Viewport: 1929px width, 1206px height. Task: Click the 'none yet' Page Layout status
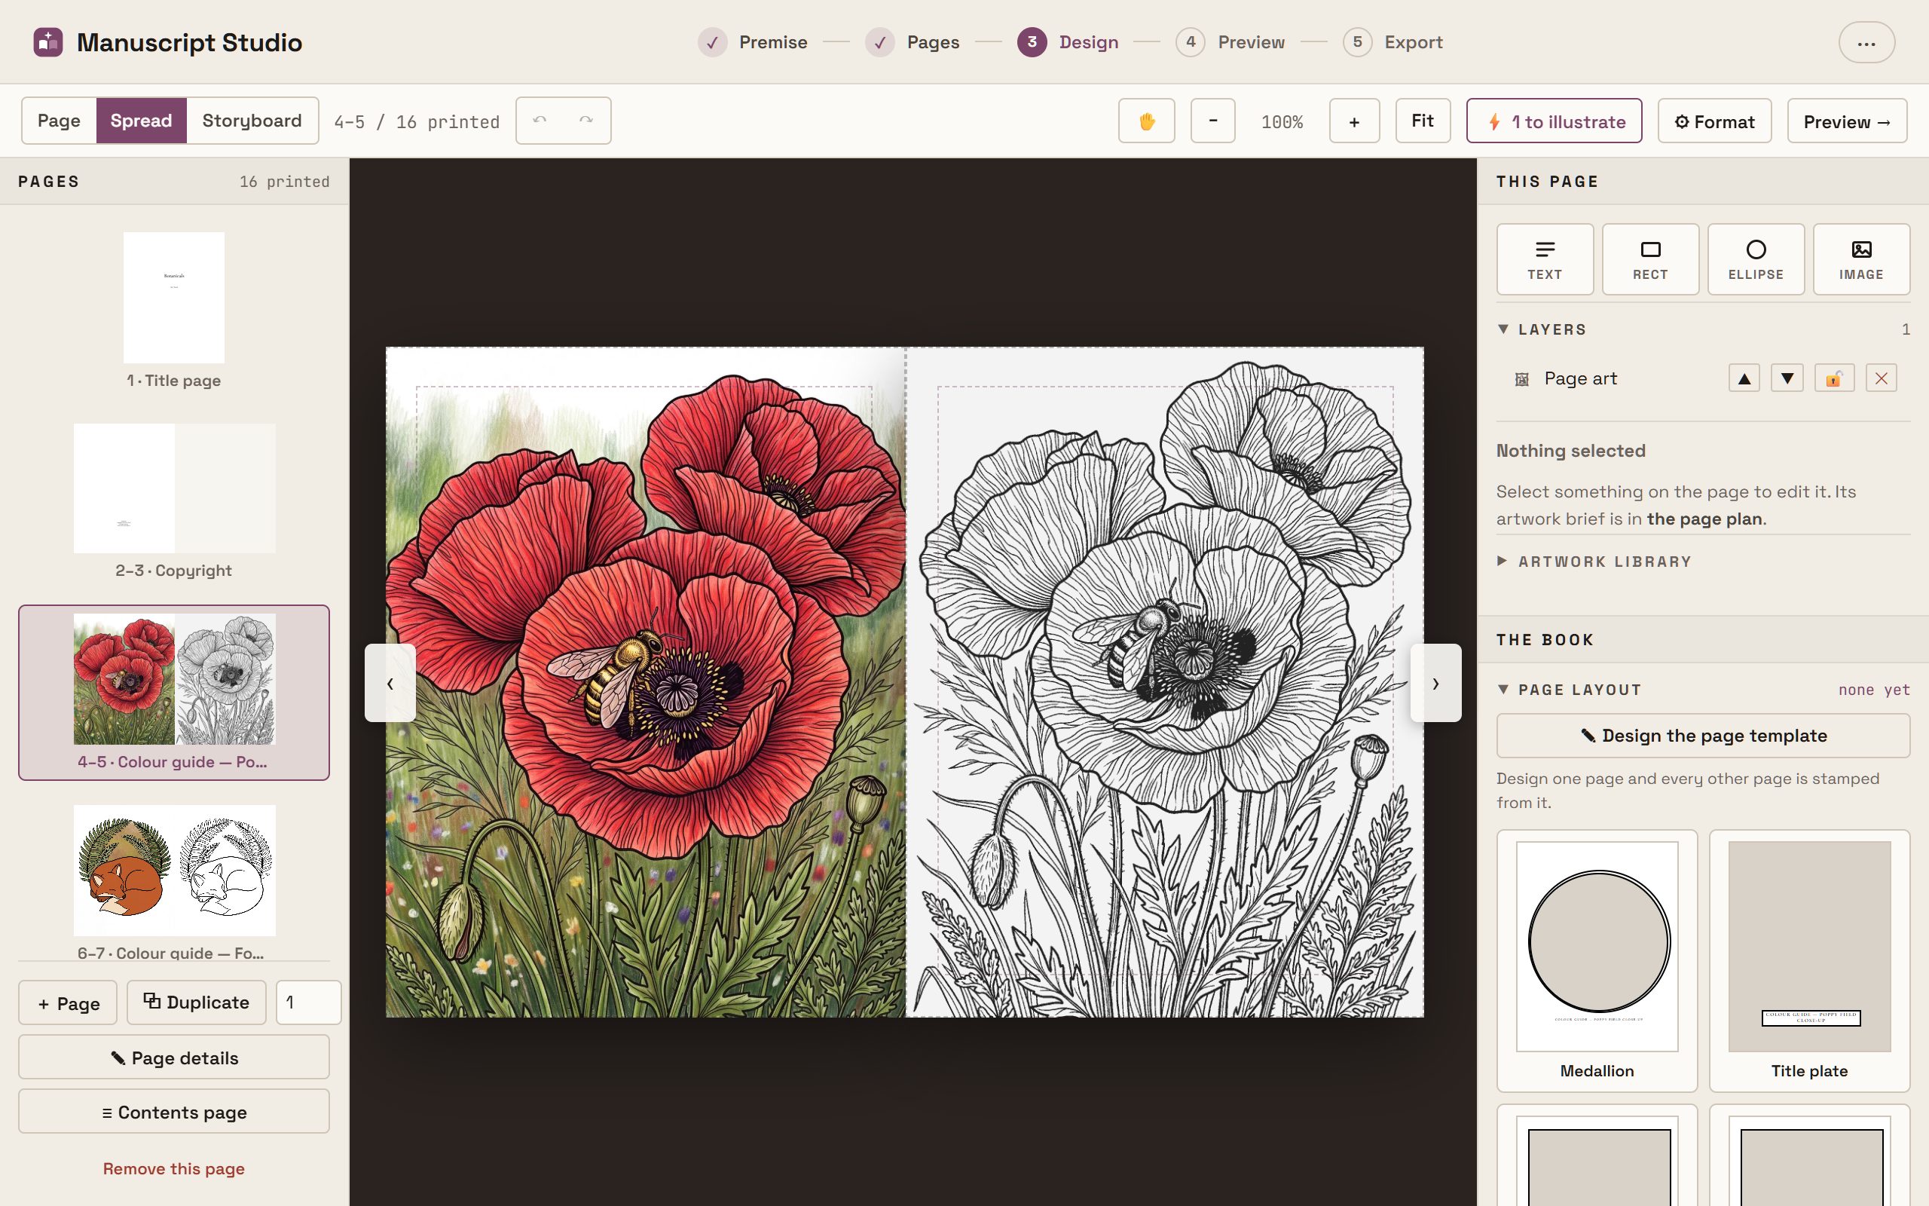[1874, 690]
